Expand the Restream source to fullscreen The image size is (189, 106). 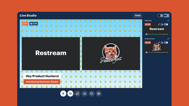click(x=159, y=25)
